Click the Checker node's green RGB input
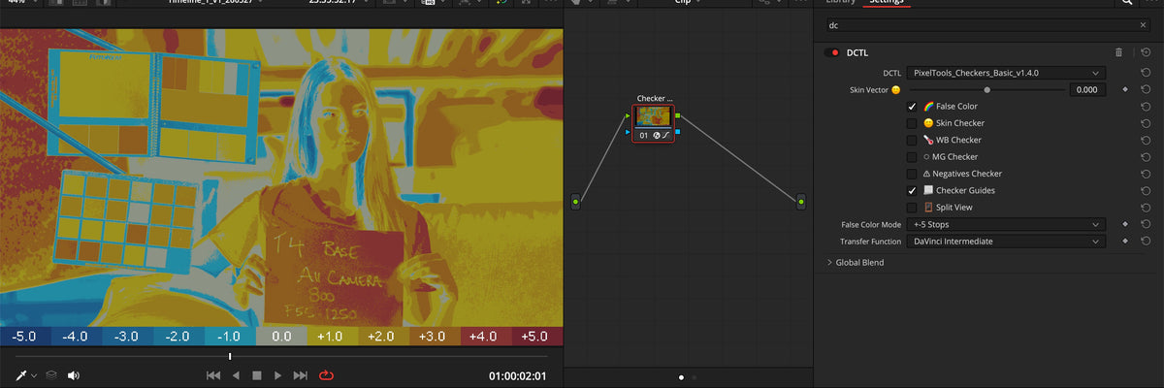This screenshot has height=388, width=1164. tap(628, 116)
